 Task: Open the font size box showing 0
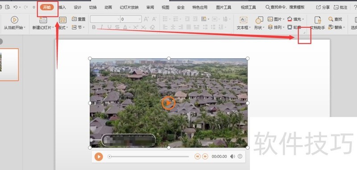click(x=131, y=19)
